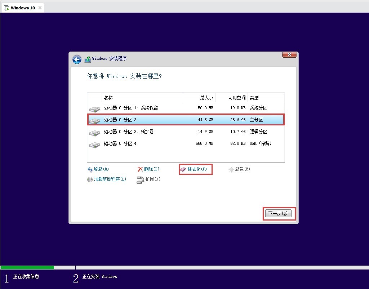Sort by the 总大小 column header
The image size is (369, 289).
point(199,98)
